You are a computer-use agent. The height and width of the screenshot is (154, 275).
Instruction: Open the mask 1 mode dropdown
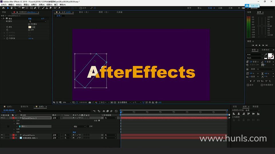pyautogui.click(x=79, y=126)
